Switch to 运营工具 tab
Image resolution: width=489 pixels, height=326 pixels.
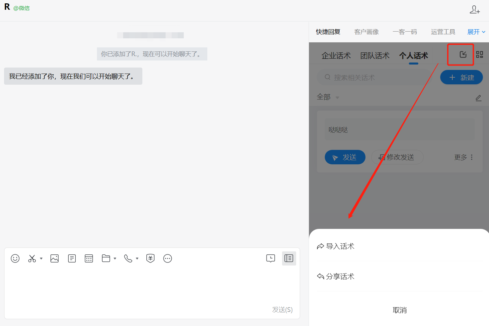pyautogui.click(x=443, y=32)
